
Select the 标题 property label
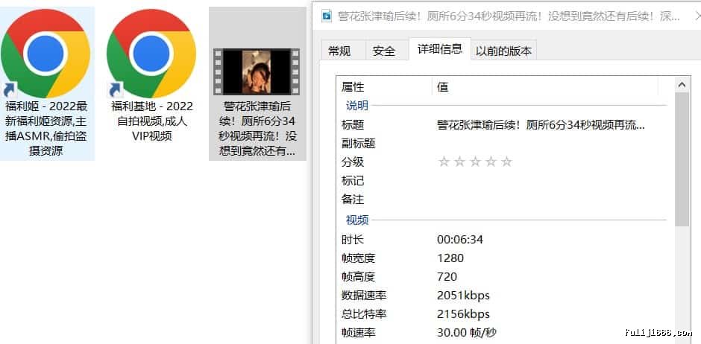tap(353, 125)
